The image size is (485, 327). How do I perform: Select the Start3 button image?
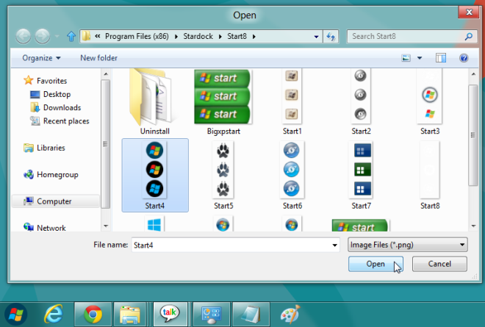(430, 102)
